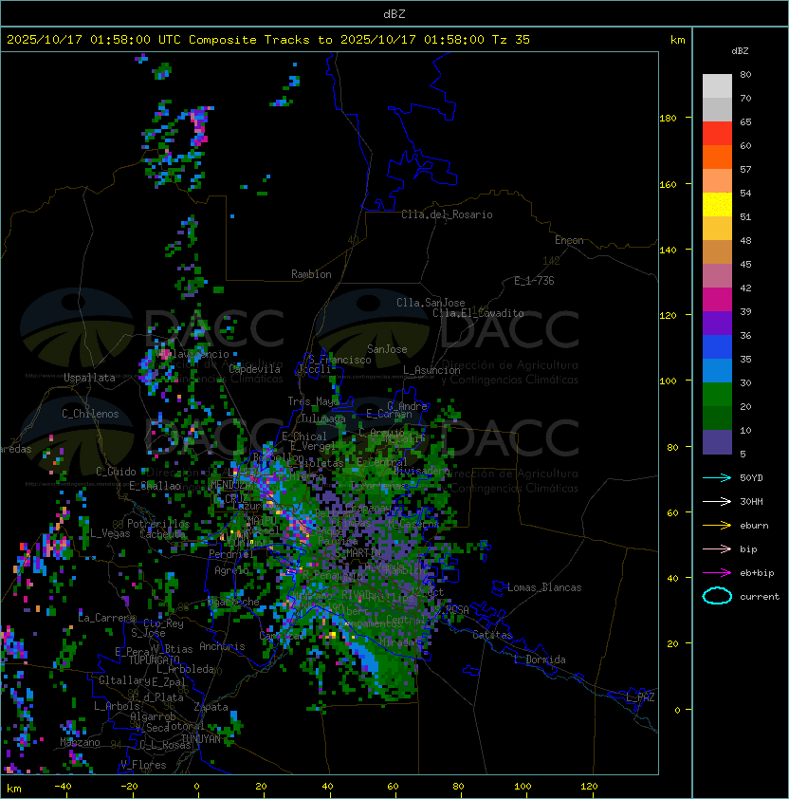The image size is (789, 799).
Task: Click the Tres_Mayo map label
Action: (313, 401)
